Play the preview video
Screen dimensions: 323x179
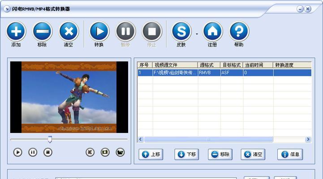pyautogui.click(x=18, y=153)
